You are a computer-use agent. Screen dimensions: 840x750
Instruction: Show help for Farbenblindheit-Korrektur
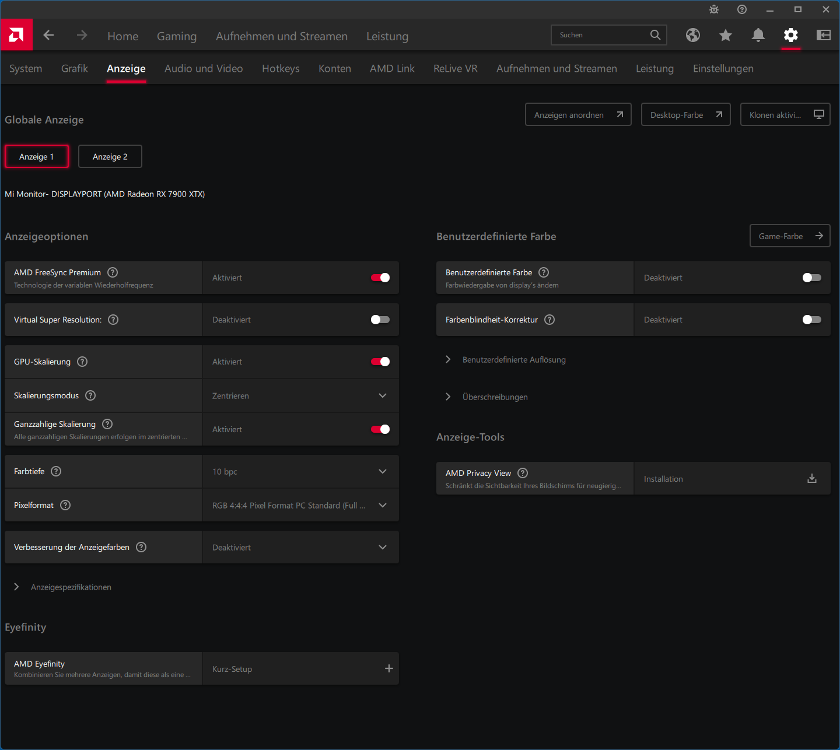549,320
